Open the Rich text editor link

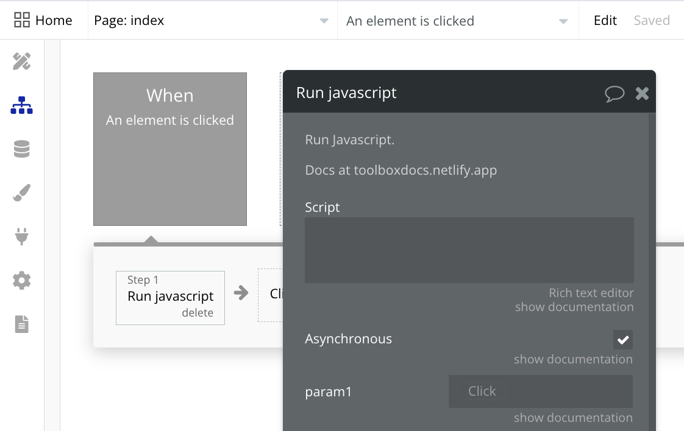[591, 293]
